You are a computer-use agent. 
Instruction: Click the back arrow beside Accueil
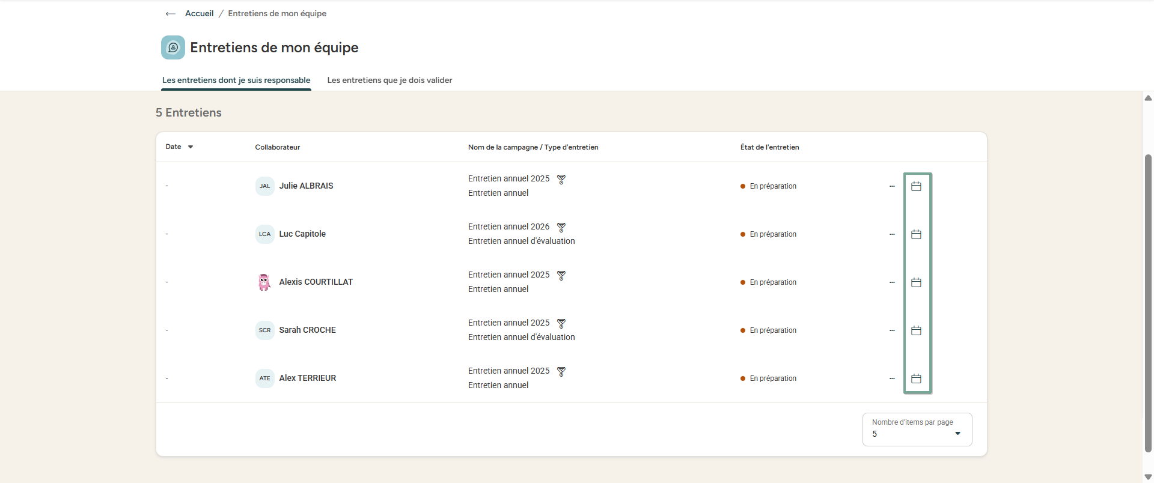coord(171,14)
